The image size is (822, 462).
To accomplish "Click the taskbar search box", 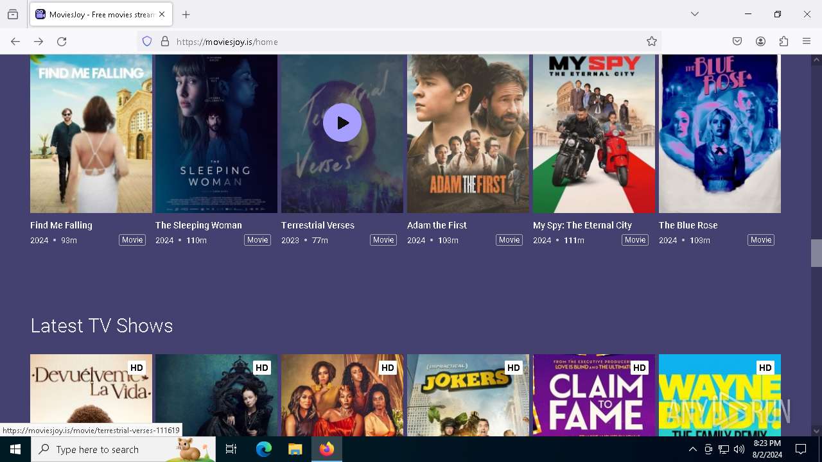I will 123,449.
